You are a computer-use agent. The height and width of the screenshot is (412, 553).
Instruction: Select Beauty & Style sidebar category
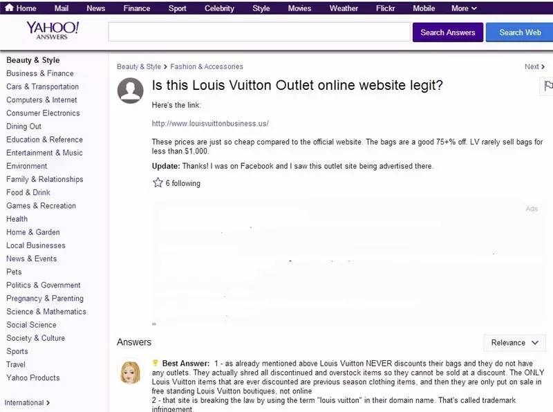point(32,60)
